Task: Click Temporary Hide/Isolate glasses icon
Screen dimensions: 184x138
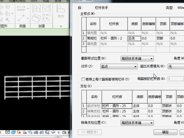Action: pos(53,132)
